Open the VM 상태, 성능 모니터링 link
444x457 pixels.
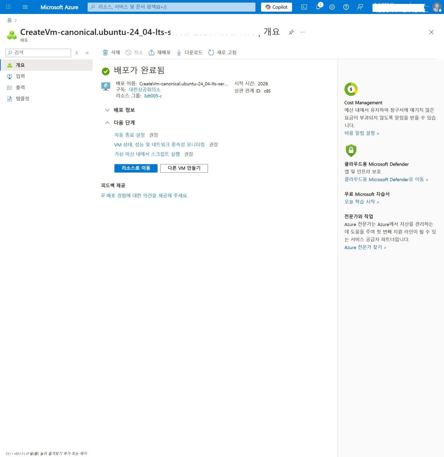point(159,144)
